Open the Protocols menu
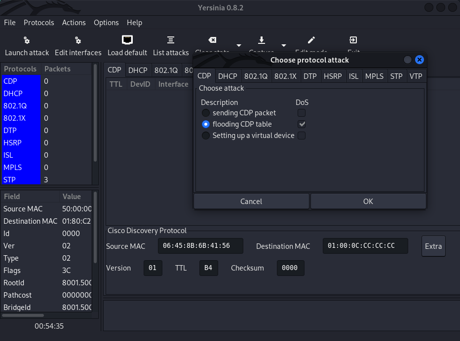The height and width of the screenshot is (341, 460). coord(39,23)
